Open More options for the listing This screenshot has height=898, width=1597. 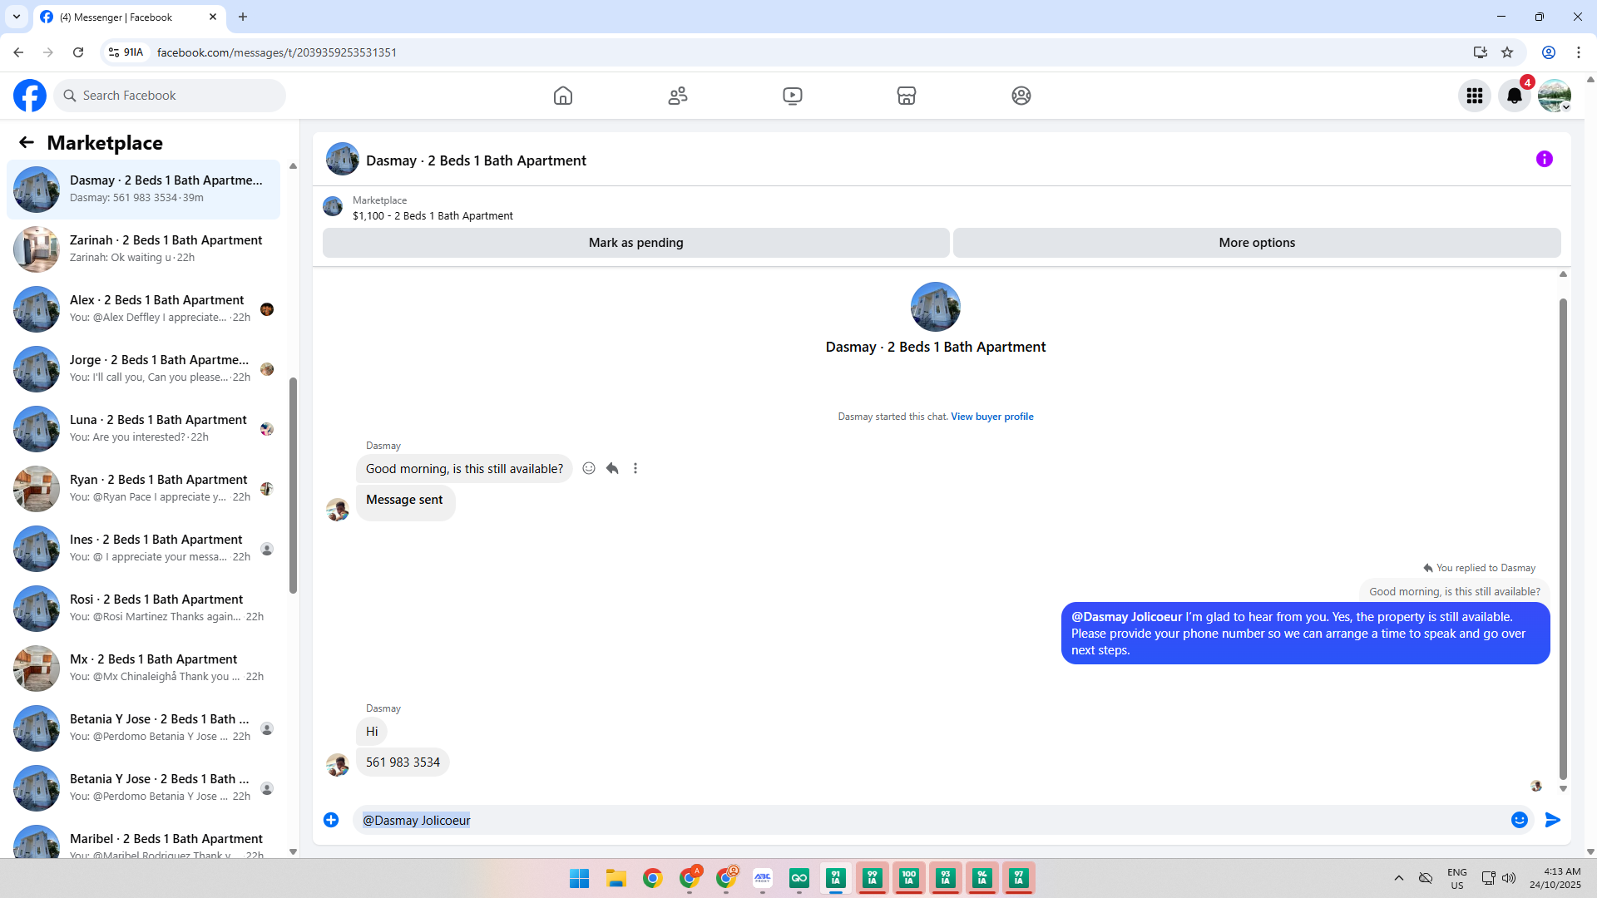point(1257,243)
